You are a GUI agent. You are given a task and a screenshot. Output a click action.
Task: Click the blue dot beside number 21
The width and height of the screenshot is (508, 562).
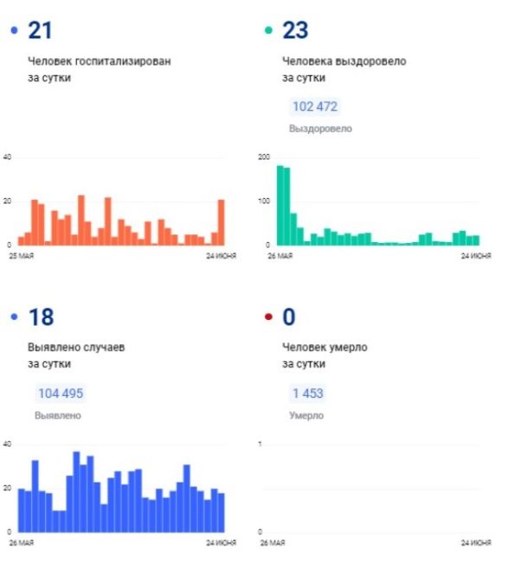point(15,30)
